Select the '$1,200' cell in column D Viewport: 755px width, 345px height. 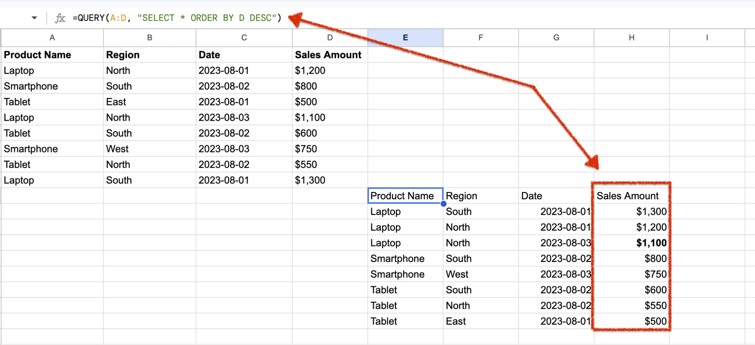330,71
